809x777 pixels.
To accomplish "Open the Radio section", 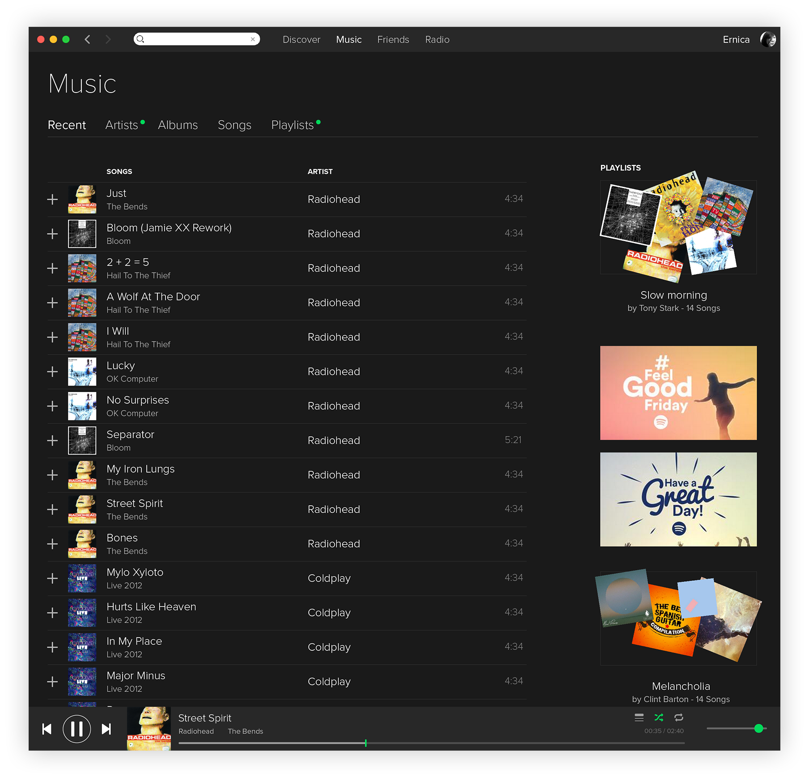I will [x=437, y=39].
